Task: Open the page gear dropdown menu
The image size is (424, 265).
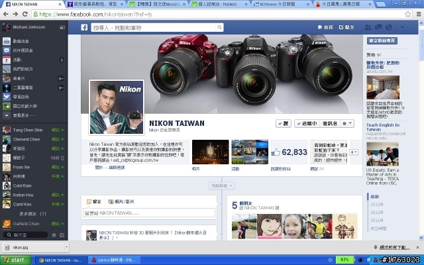Action: coord(347,124)
